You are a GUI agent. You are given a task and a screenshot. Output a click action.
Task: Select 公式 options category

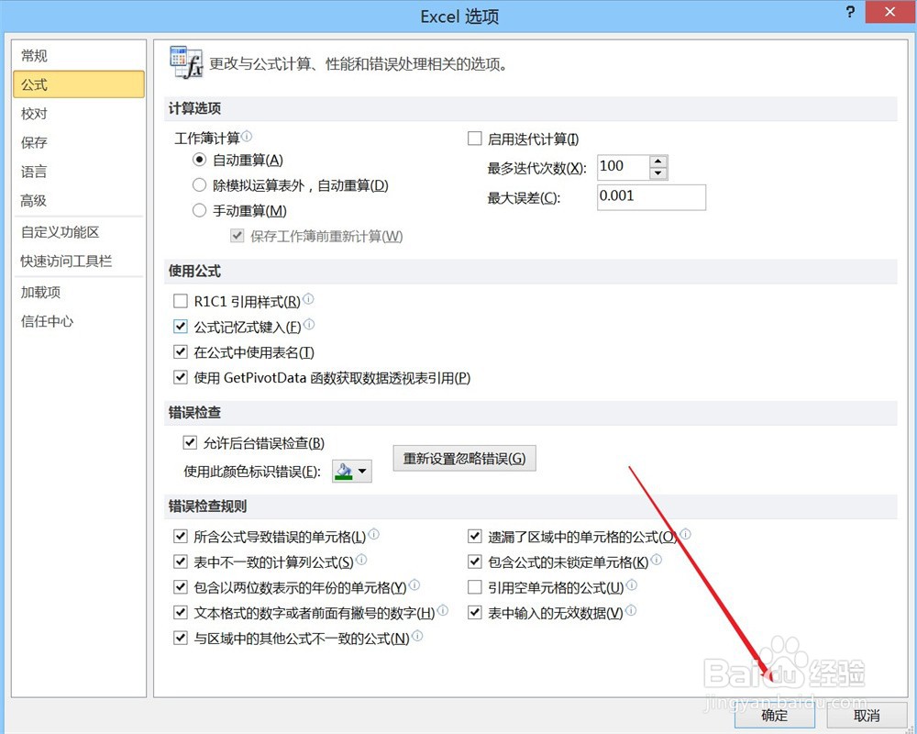[x=78, y=84]
